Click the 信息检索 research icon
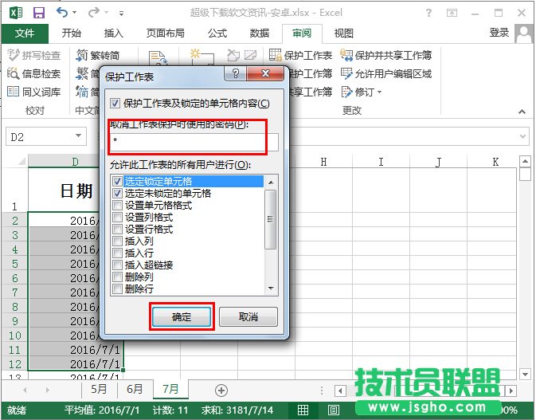The image size is (536, 420). (x=14, y=73)
